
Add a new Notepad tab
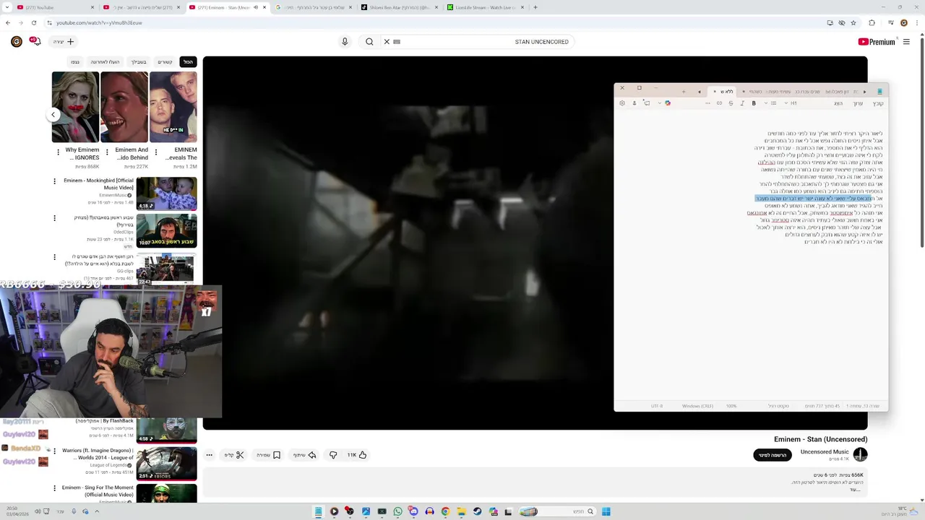point(684,92)
